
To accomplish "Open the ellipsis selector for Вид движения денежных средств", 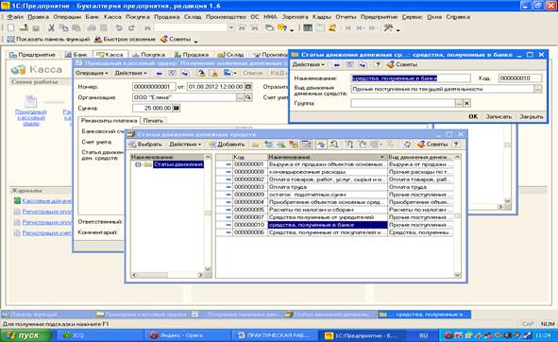I will [x=538, y=89].
